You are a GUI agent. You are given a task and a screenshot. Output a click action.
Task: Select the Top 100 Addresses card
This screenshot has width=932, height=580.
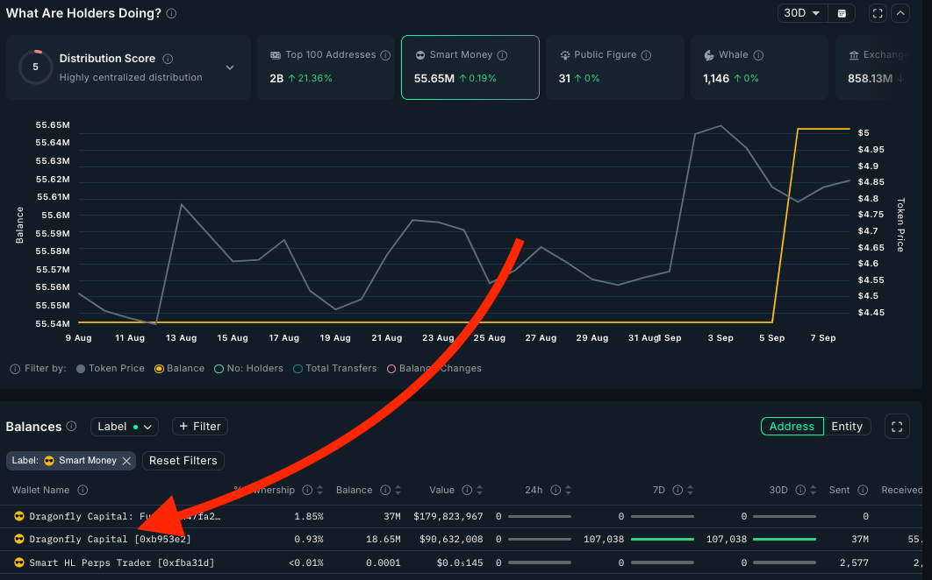click(329, 67)
